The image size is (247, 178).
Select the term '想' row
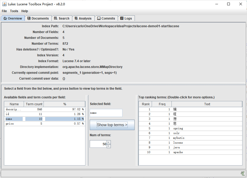(x=191, y=119)
